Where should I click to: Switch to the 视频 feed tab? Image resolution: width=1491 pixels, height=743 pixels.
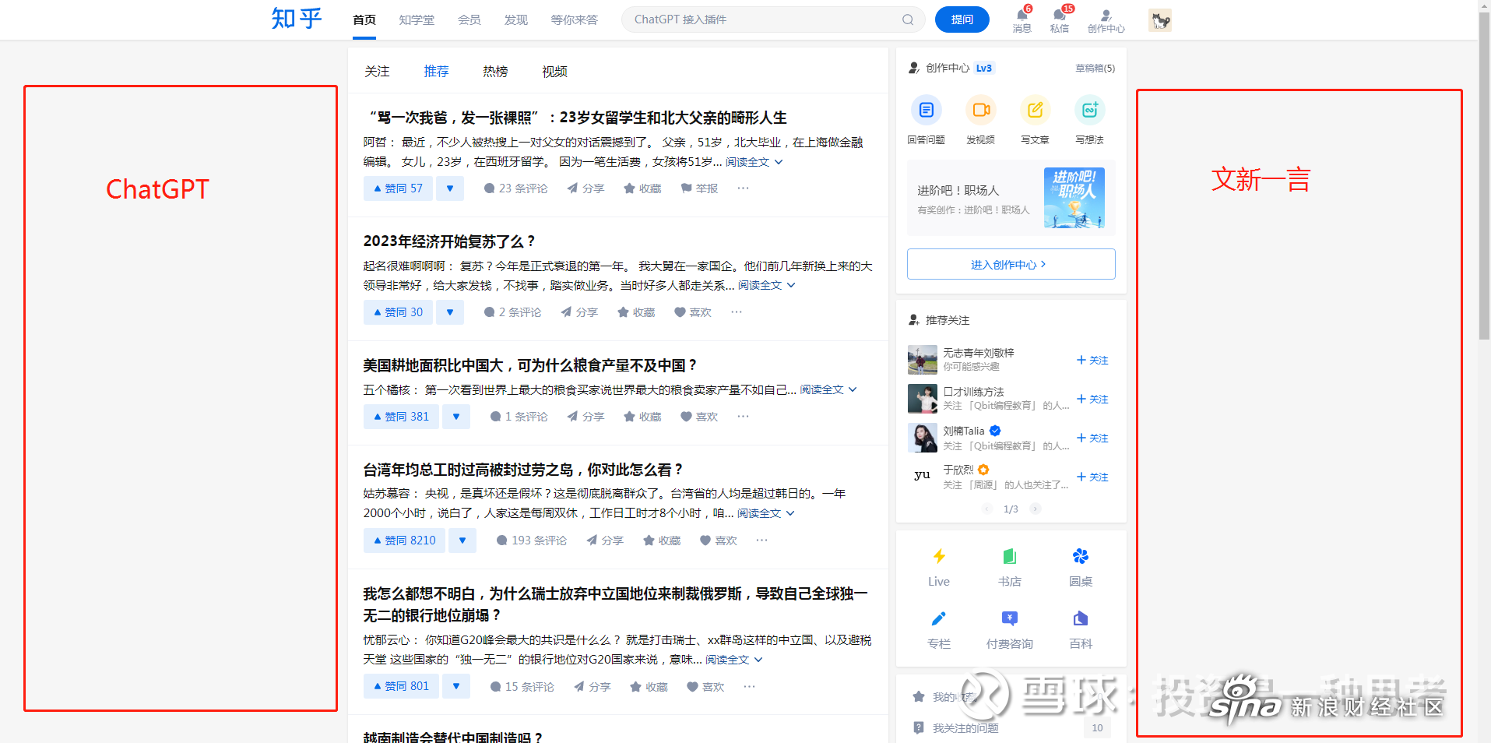tap(554, 72)
